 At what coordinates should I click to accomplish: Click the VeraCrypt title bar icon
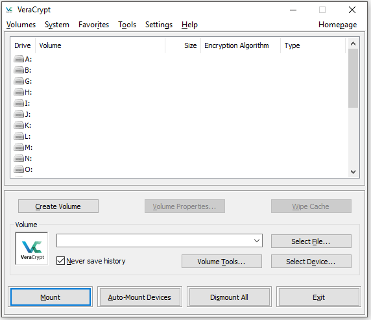[9, 10]
